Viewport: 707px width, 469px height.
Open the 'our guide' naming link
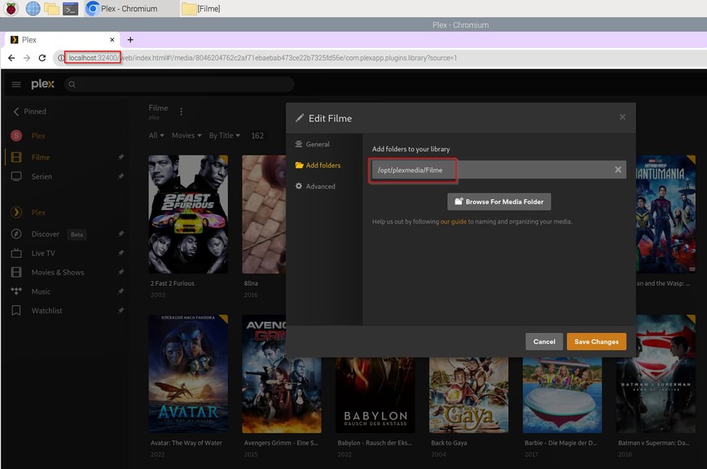[453, 221]
